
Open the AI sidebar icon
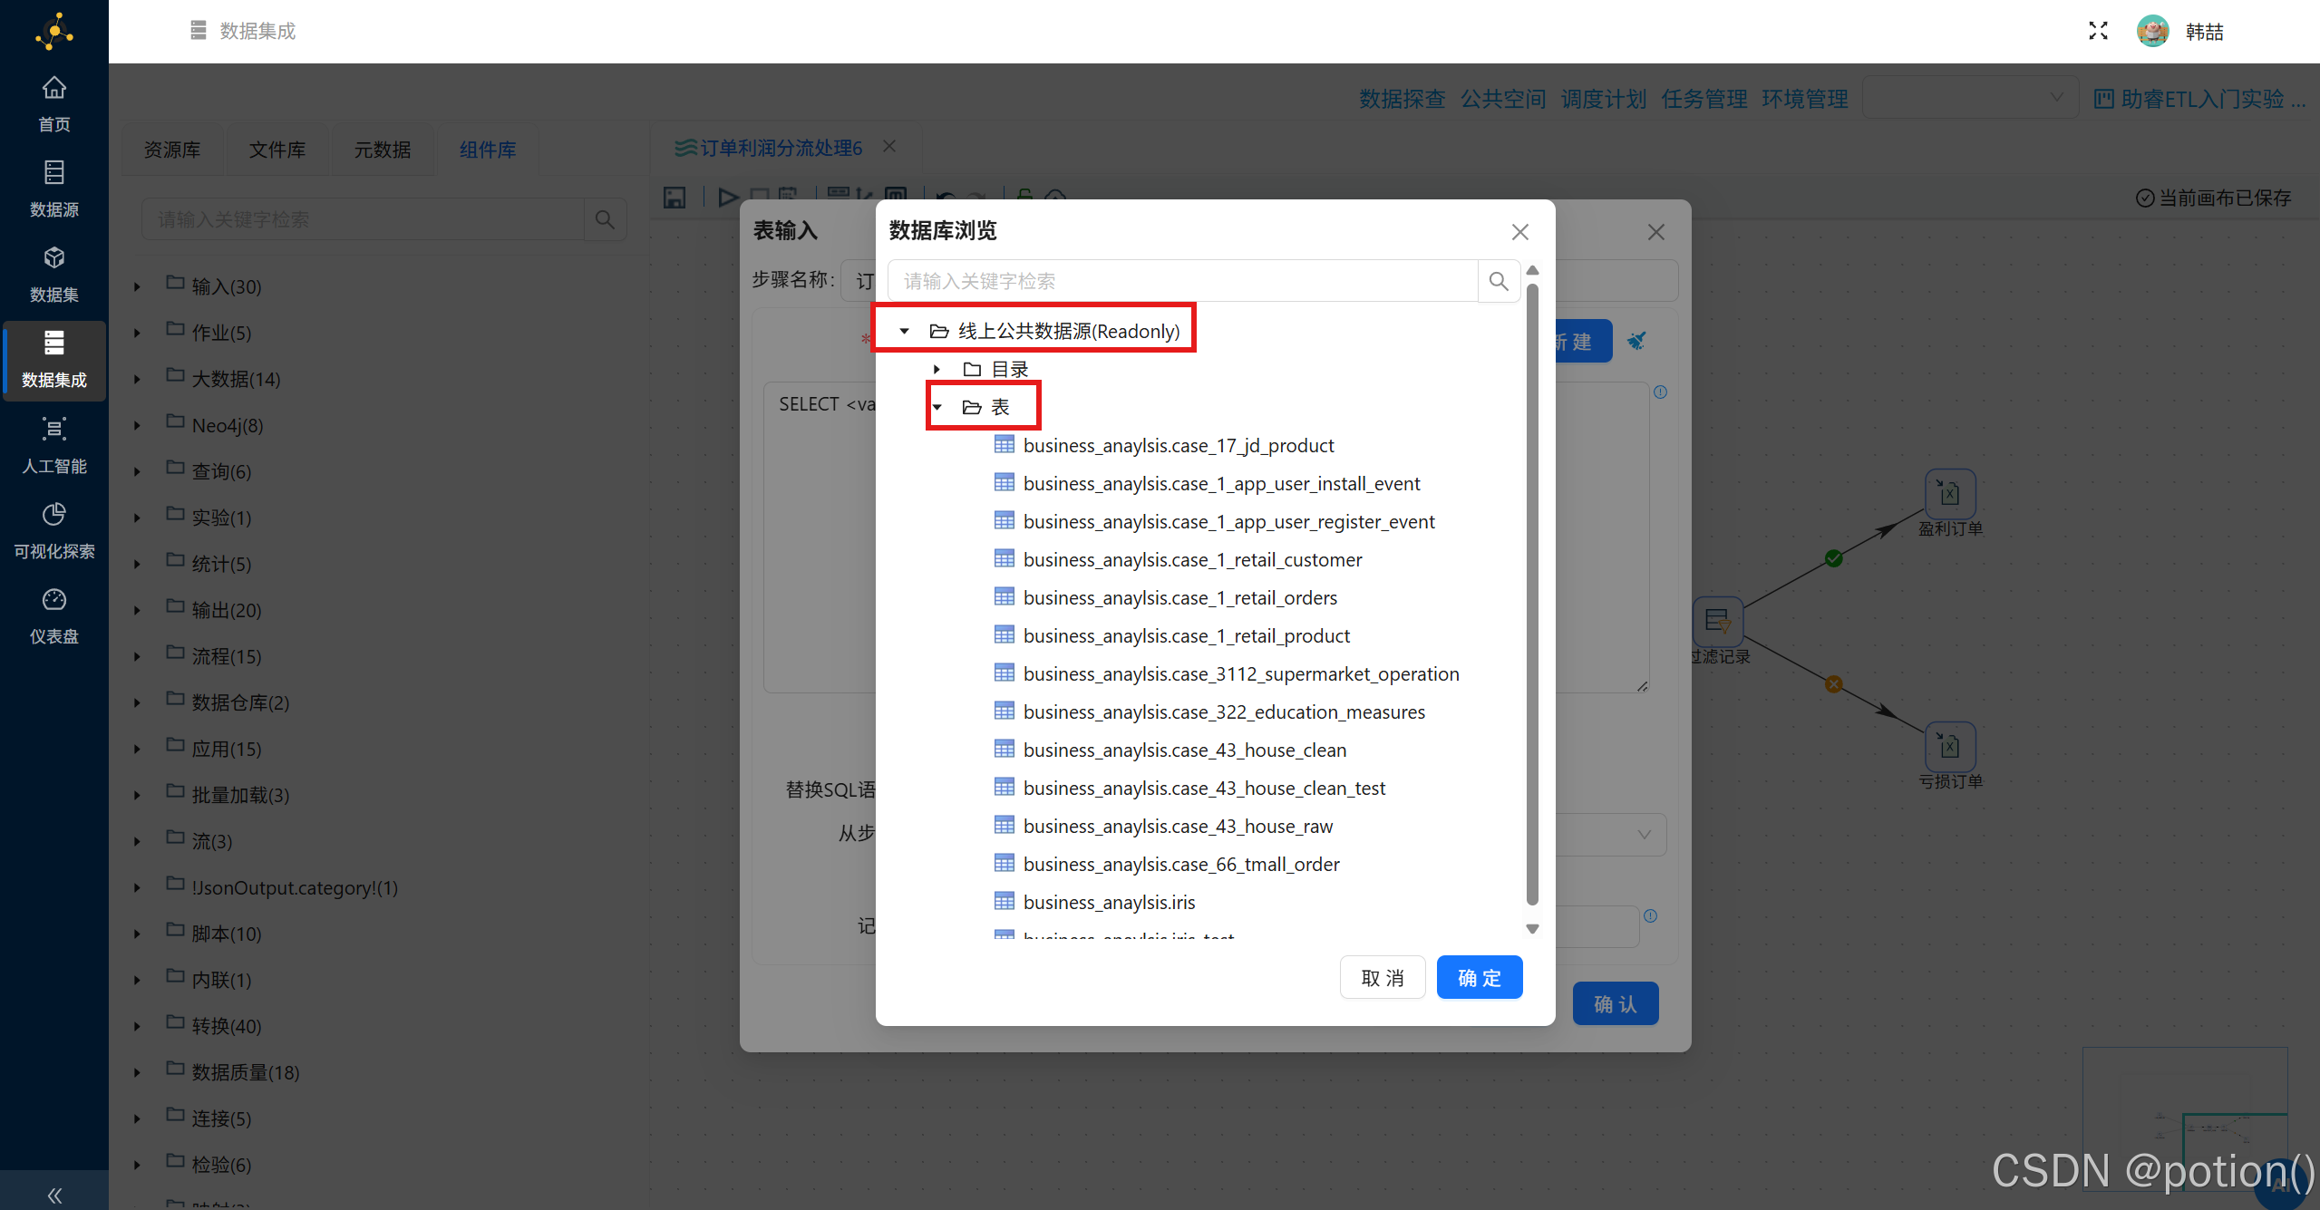coord(54,430)
